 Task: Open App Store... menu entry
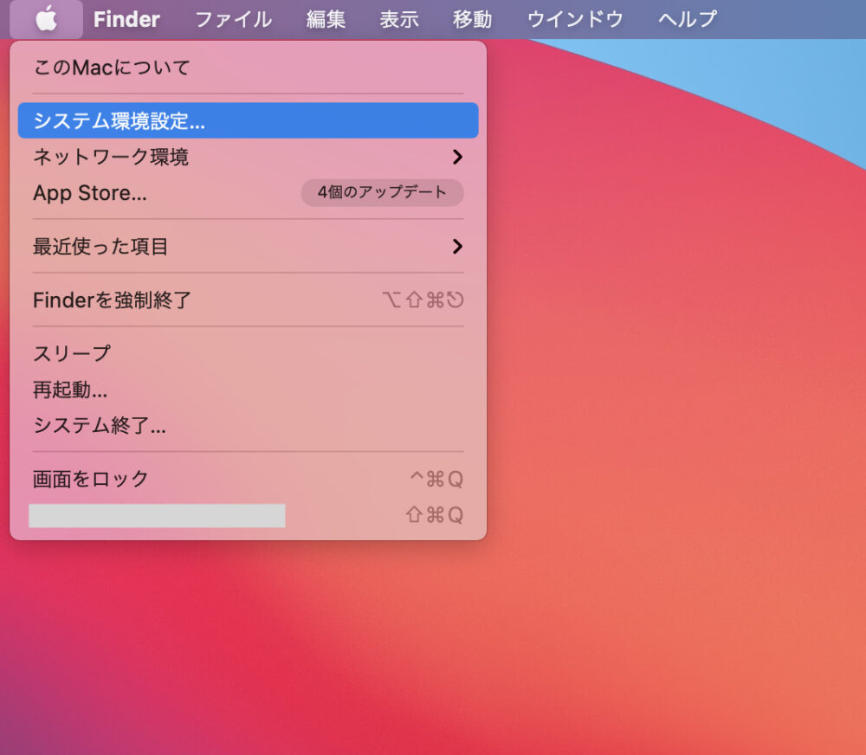point(248,193)
